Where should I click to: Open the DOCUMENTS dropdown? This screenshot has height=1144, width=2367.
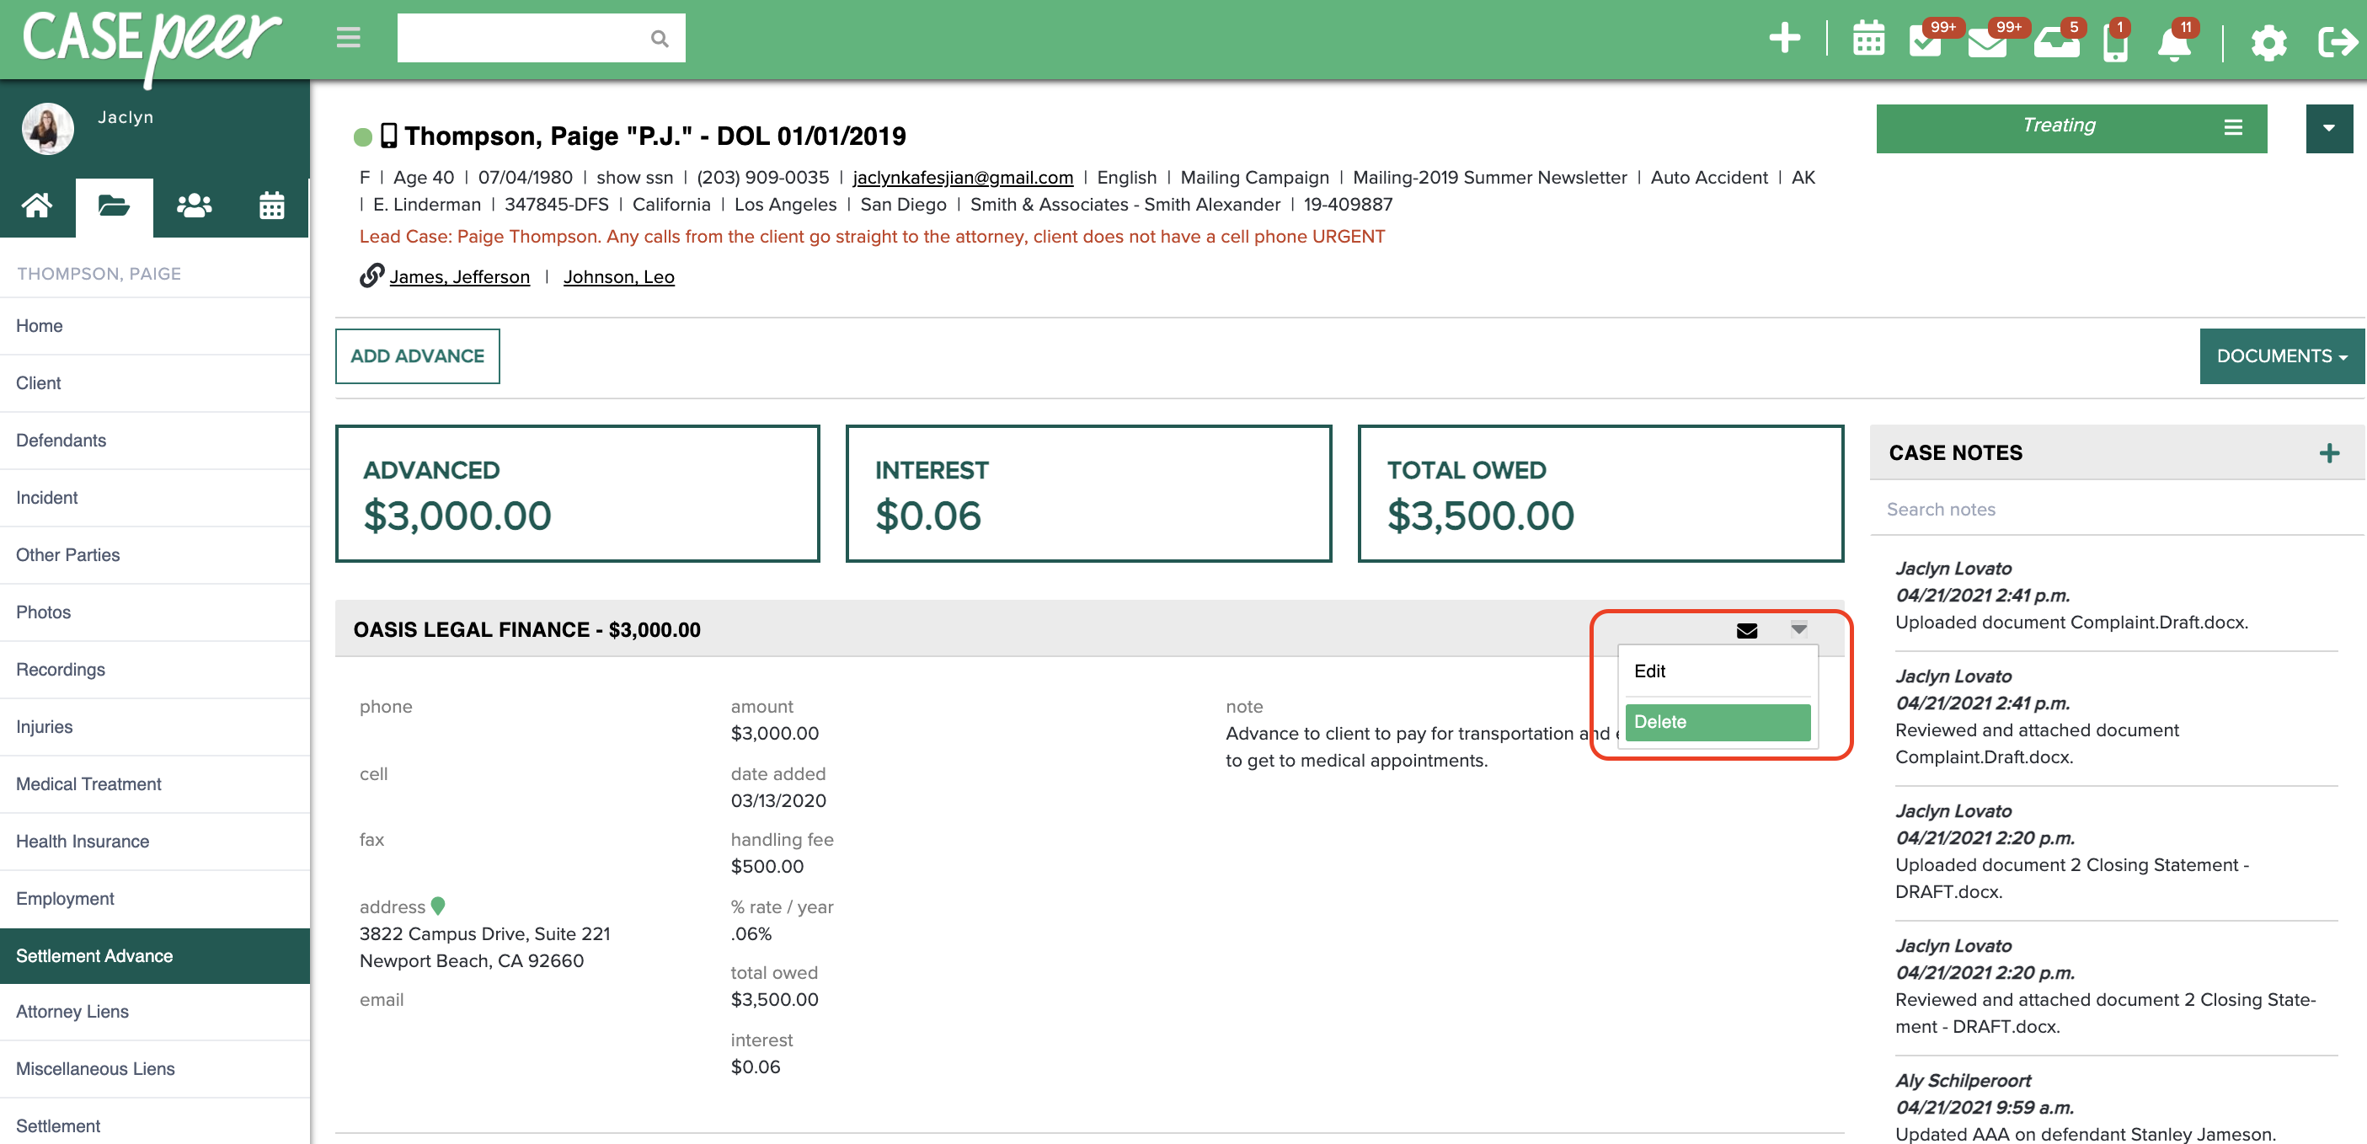(x=2280, y=355)
